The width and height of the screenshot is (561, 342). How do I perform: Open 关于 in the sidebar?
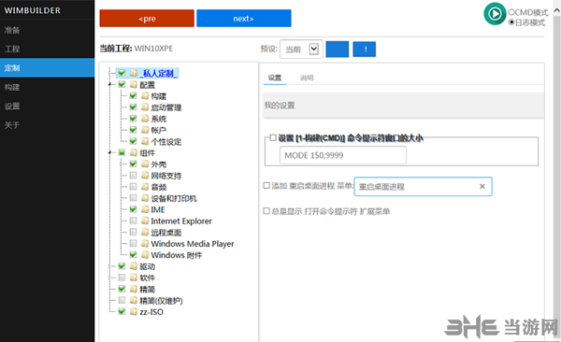(48, 125)
